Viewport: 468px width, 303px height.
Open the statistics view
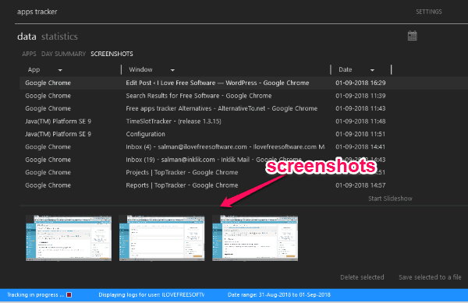tap(59, 37)
